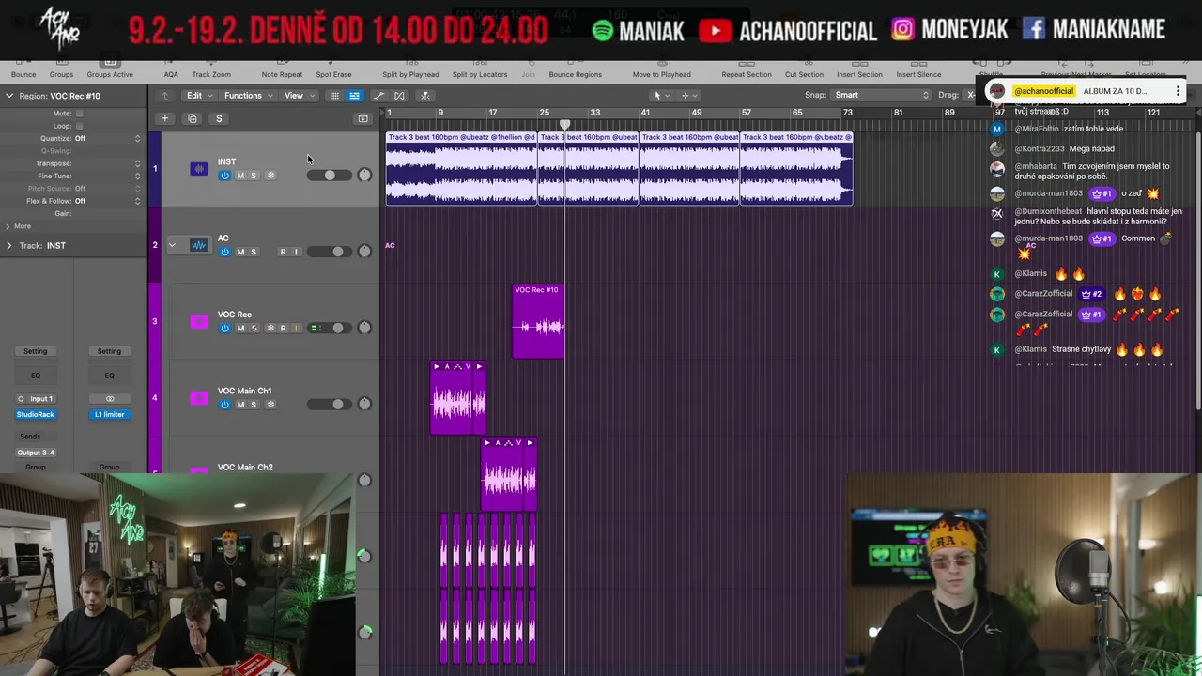
Task: Open the Edit menu in tracks area
Action: [x=198, y=95]
